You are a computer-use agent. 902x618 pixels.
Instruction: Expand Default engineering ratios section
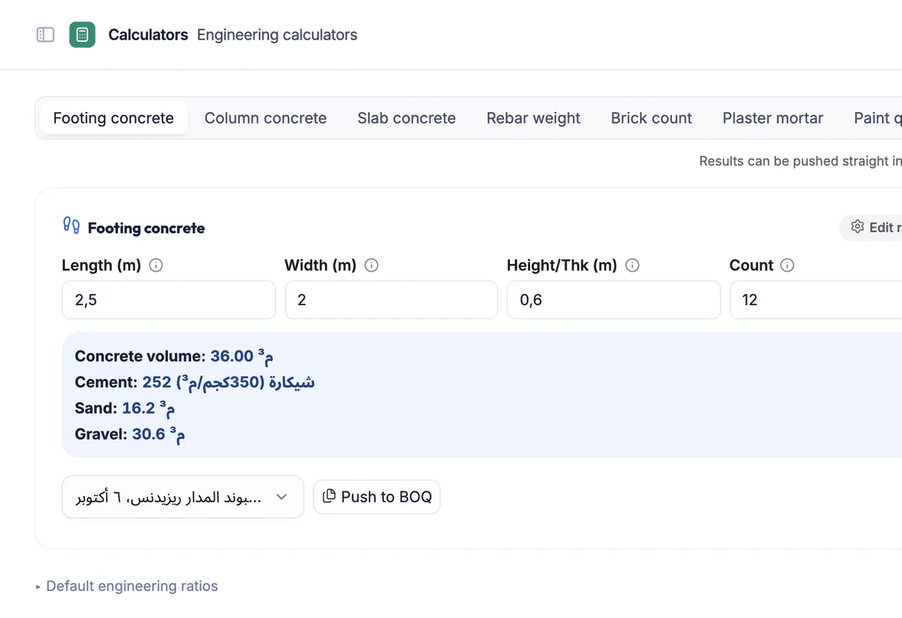[x=127, y=586]
